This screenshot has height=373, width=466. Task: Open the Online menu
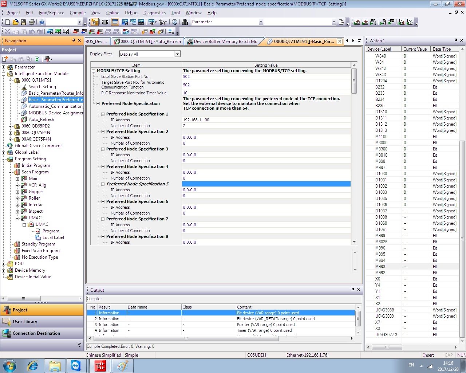[x=112, y=13]
